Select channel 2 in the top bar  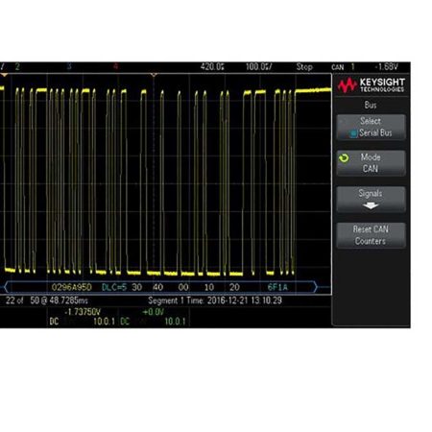coord(17,66)
